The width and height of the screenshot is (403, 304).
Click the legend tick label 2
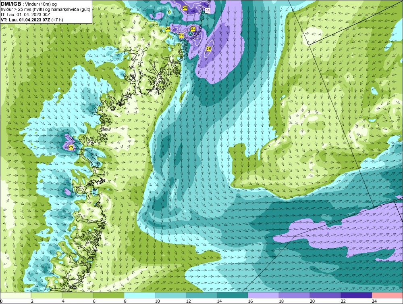pos(32,301)
